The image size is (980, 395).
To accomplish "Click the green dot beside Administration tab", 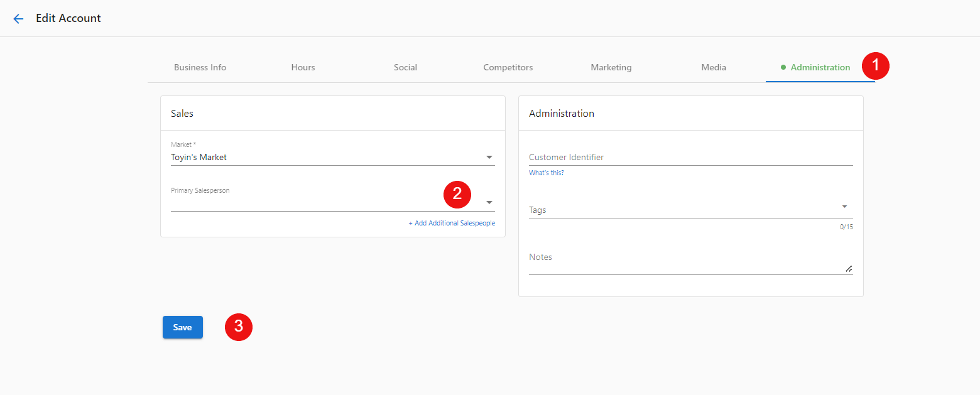I will point(783,67).
